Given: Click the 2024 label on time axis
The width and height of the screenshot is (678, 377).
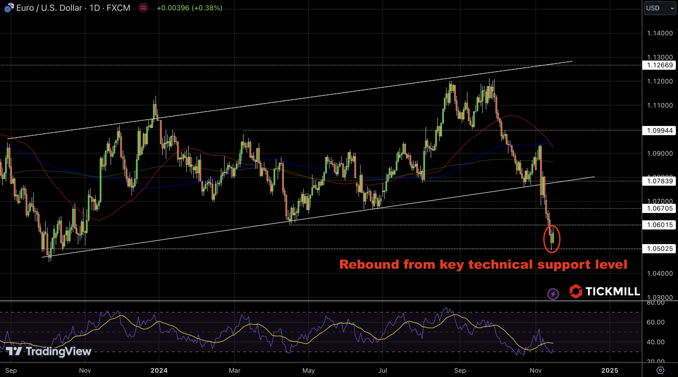Looking at the screenshot, I should click(x=159, y=370).
